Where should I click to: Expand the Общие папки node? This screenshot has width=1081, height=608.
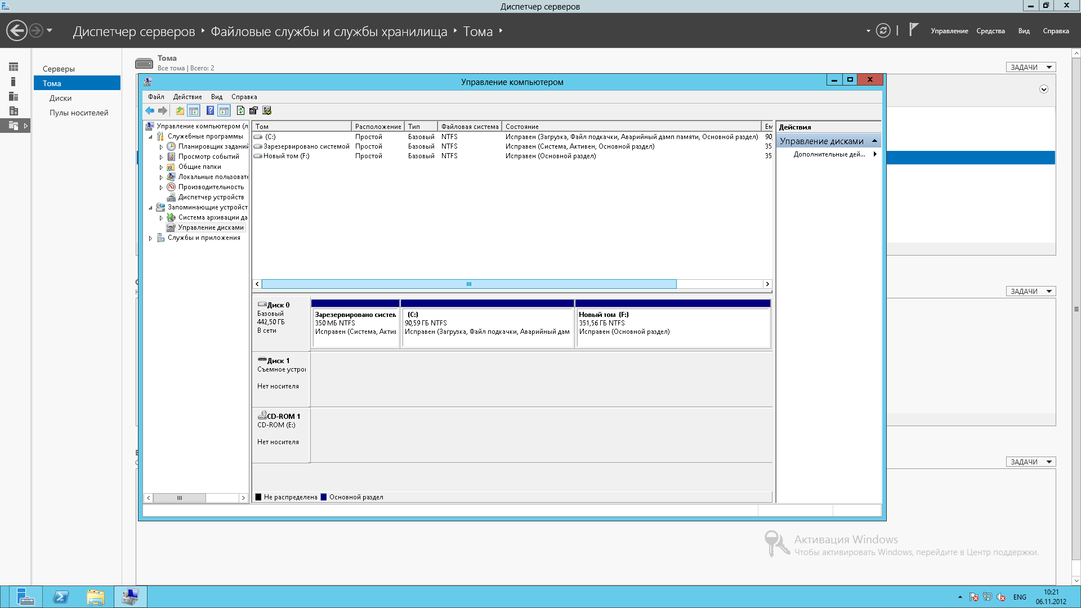click(161, 167)
